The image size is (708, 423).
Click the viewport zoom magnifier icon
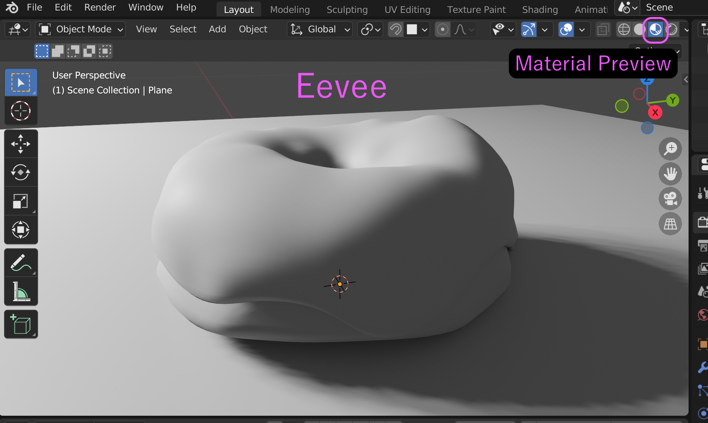670,149
